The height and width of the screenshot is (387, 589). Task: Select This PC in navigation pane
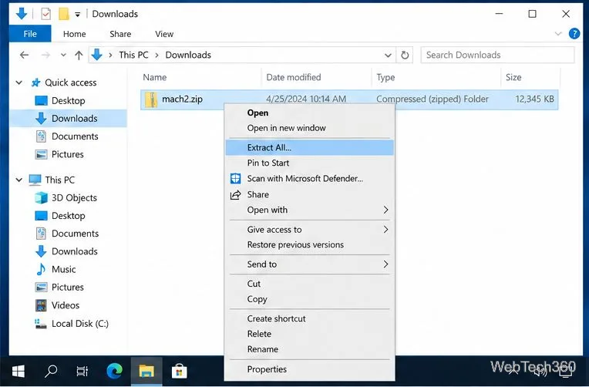(59, 180)
